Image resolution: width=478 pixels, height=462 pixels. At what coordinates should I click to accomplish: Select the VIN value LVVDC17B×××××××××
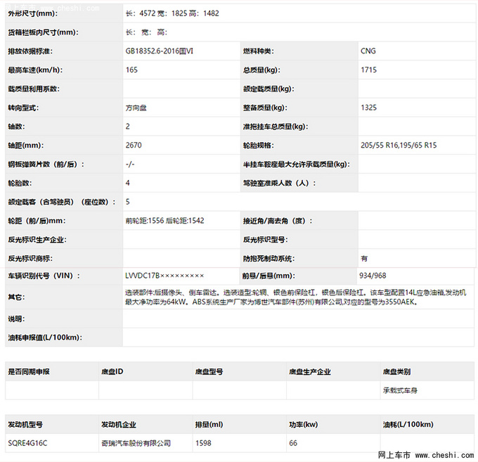[164, 276]
